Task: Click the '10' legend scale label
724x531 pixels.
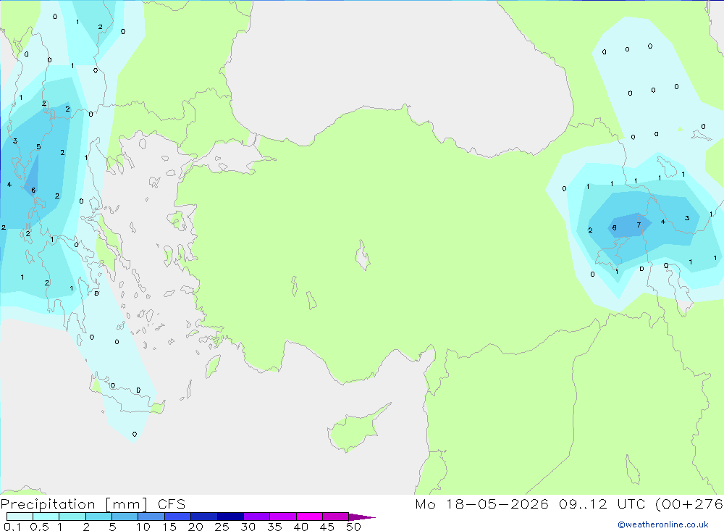Action: pos(143,527)
